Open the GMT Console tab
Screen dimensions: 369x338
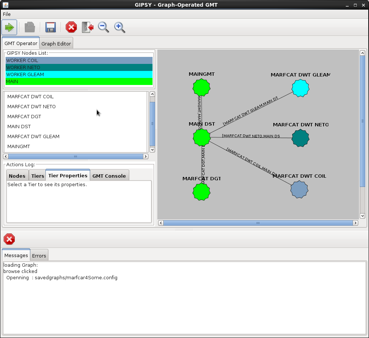point(109,176)
